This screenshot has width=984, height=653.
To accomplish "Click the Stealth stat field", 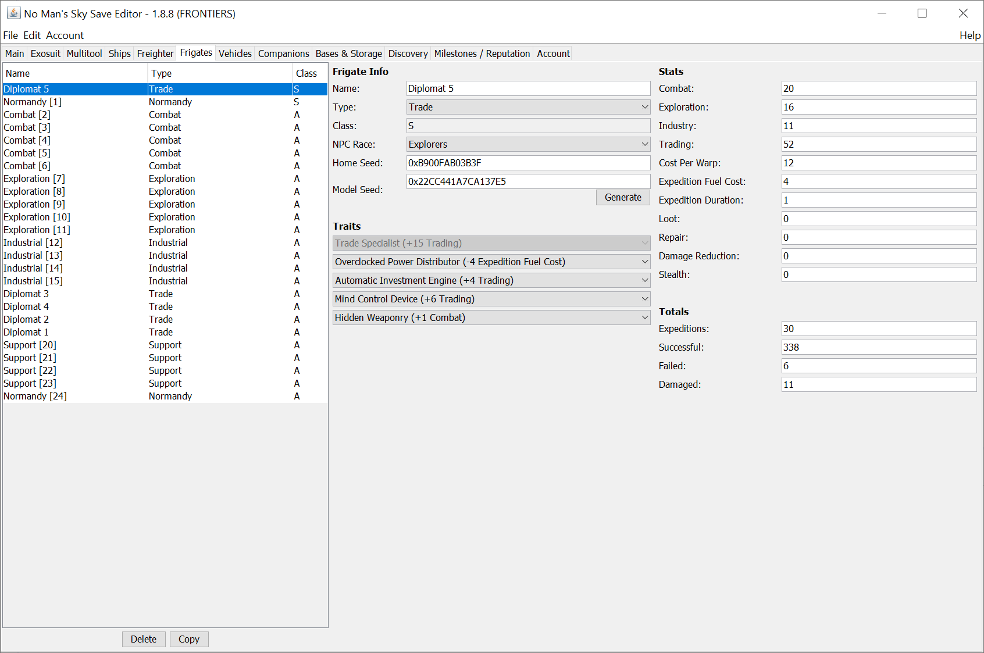I will click(879, 274).
